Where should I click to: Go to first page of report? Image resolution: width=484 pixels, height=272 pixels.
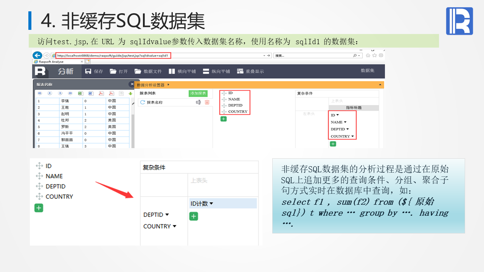[39, 93]
